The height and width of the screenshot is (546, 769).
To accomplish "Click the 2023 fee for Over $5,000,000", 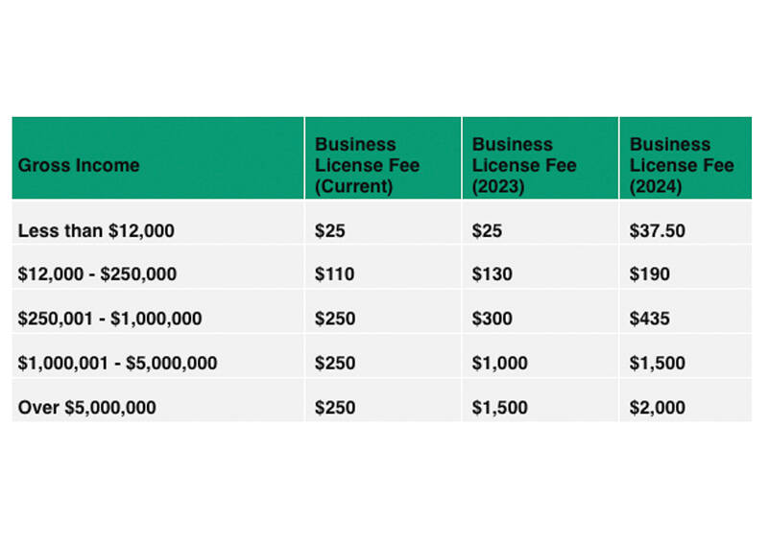I will click(499, 407).
